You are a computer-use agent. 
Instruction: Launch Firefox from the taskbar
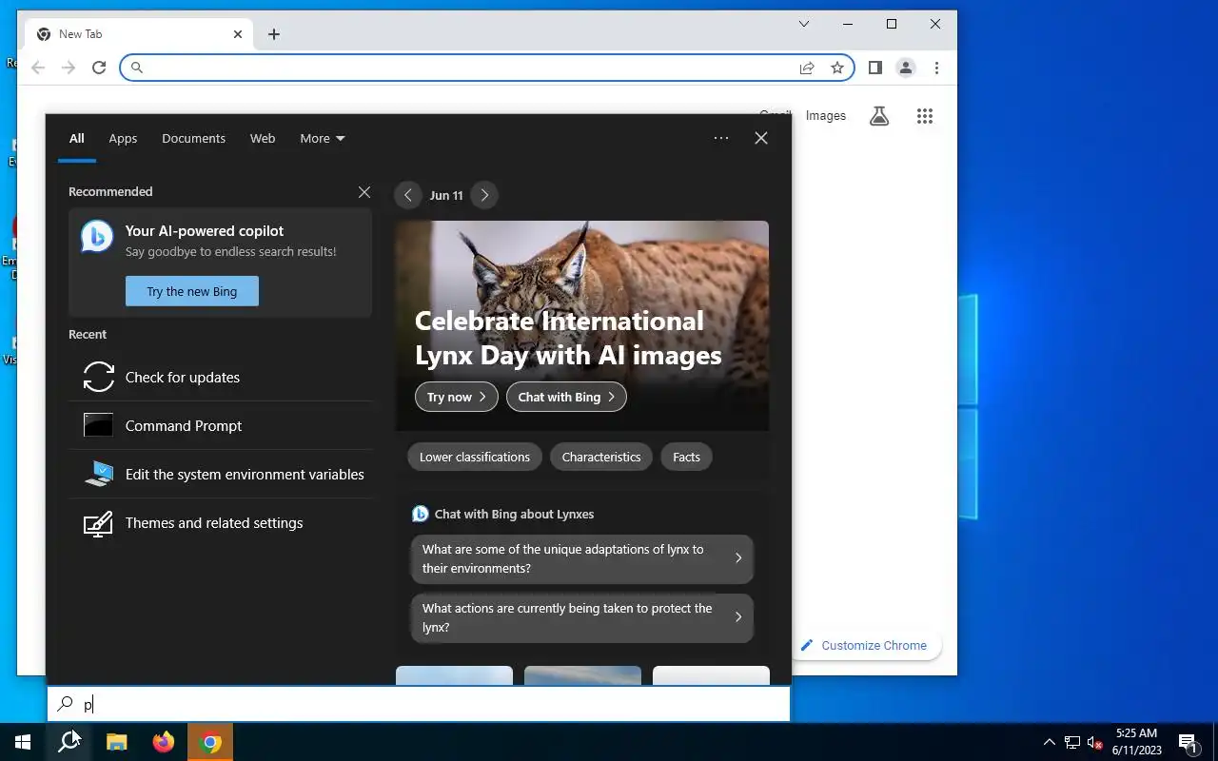(x=164, y=742)
